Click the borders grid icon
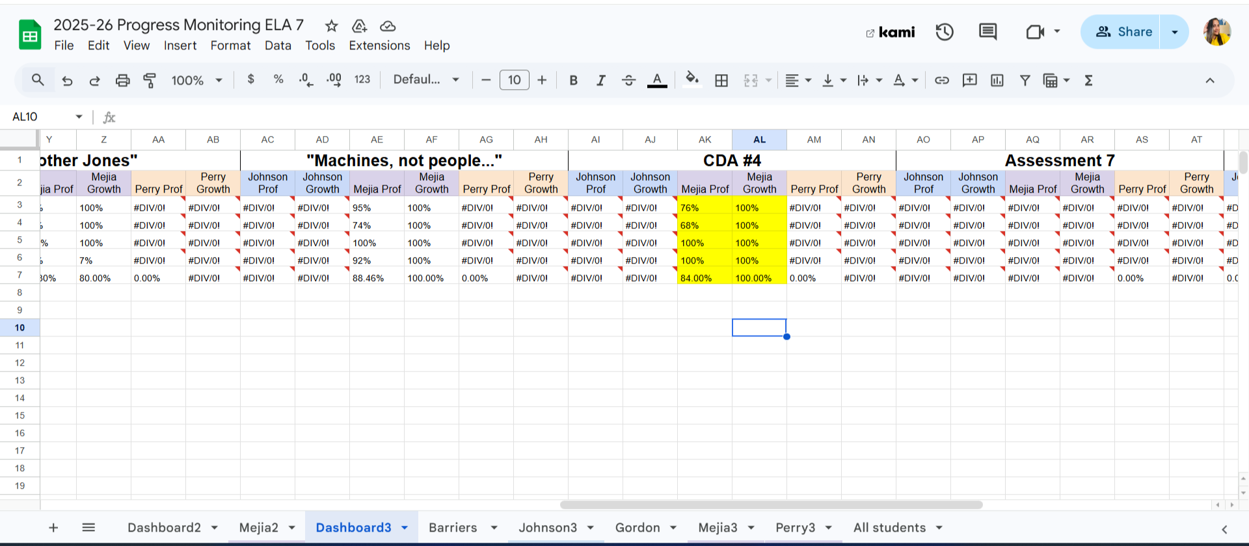The width and height of the screenshot is (1249, 546). 721,80
